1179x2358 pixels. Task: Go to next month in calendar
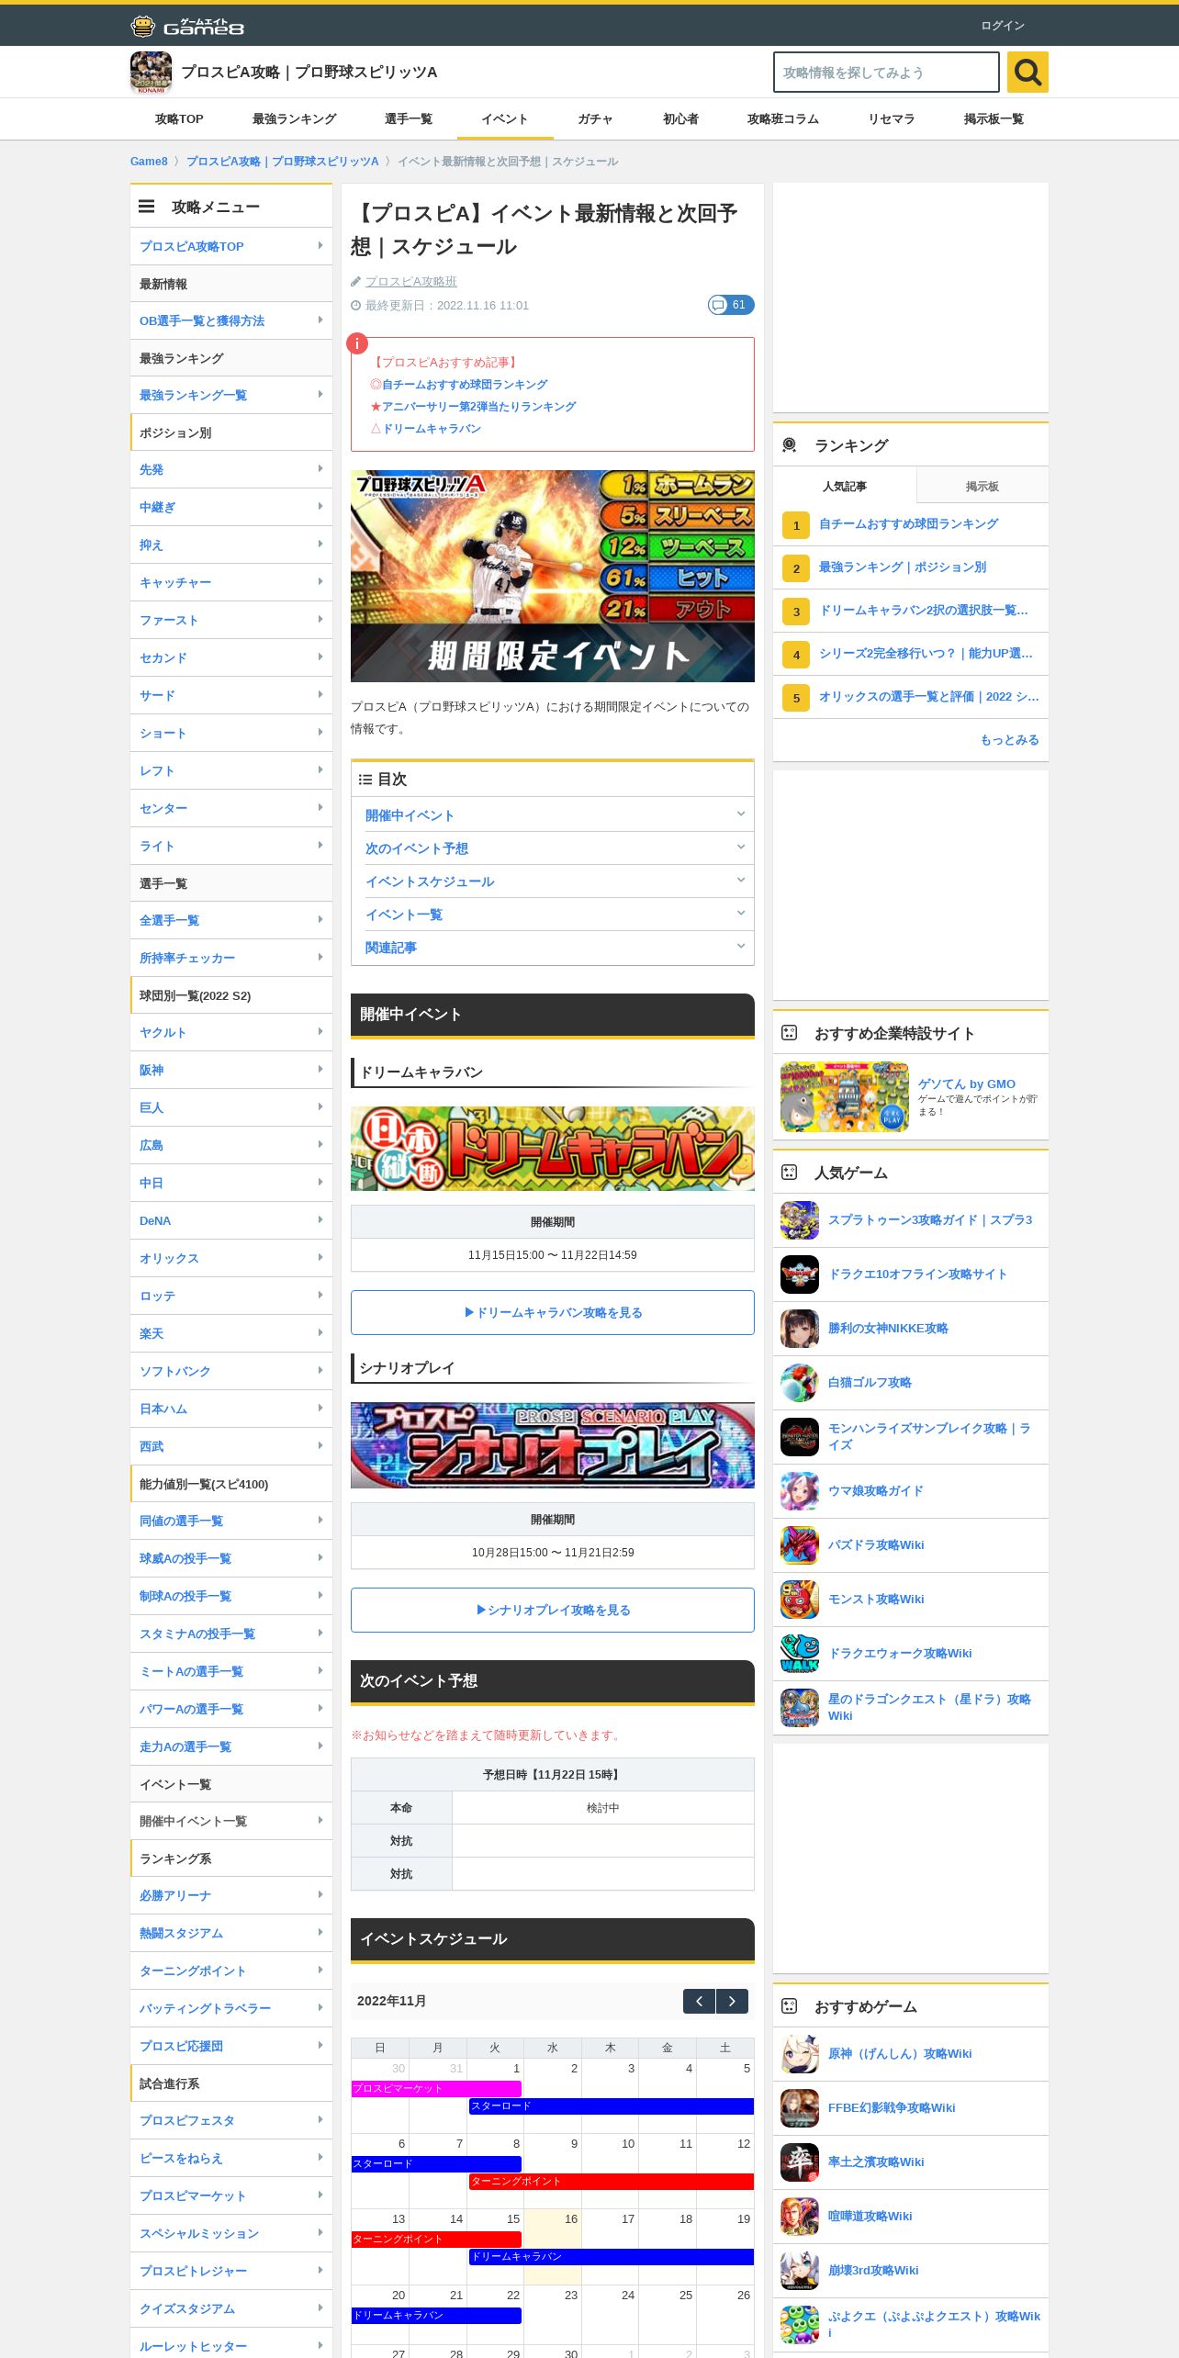click(x=732, y=2002)
